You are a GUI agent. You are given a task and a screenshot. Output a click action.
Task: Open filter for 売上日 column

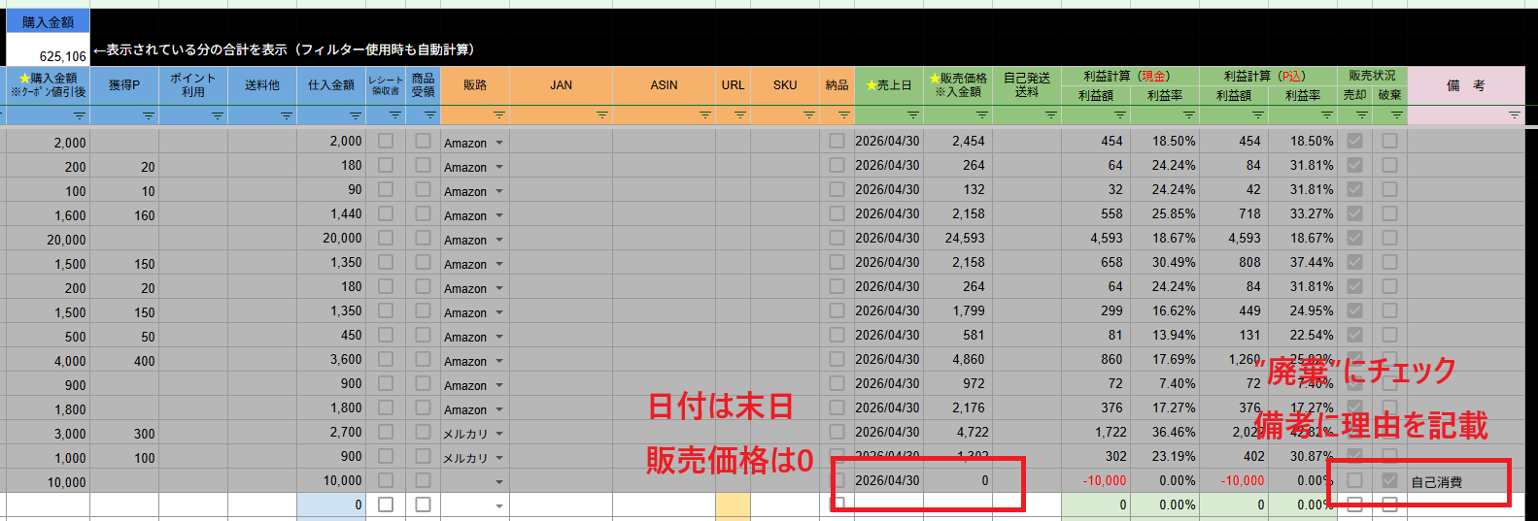pyautogui.click(x=912, y=115)
